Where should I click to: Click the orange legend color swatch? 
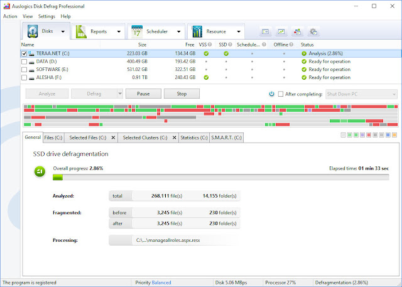pyautogui.click(x=394, y=135)
